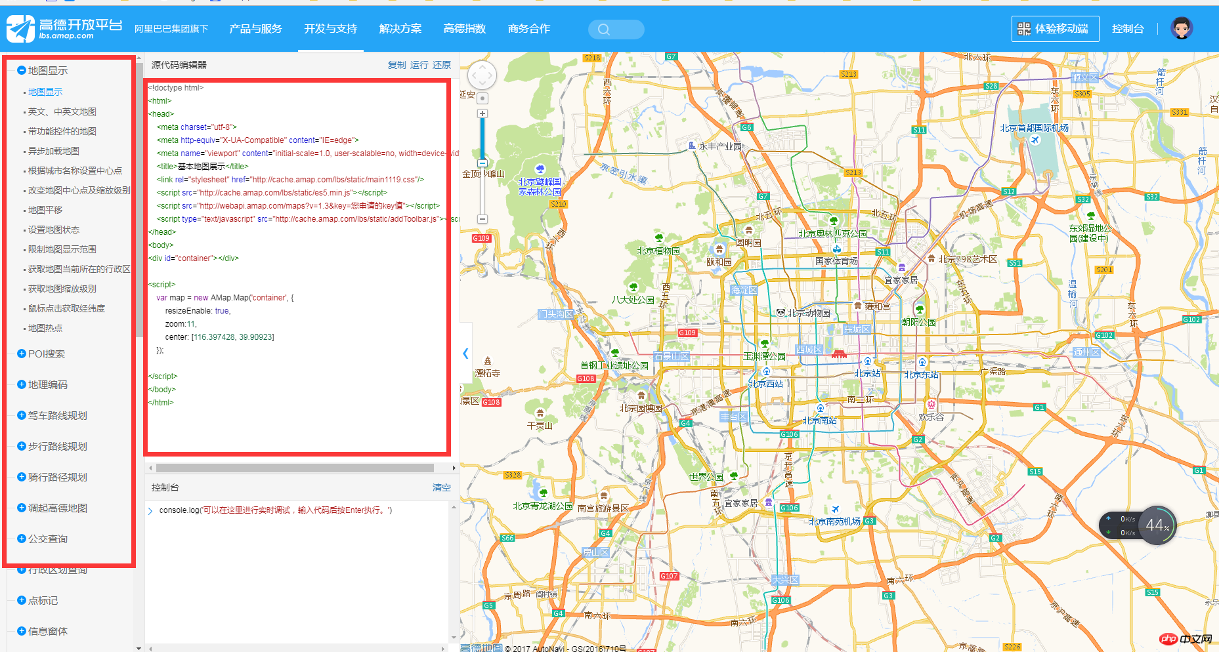Click the map pan direction control

pyautogui.click(x=482, y=75)
